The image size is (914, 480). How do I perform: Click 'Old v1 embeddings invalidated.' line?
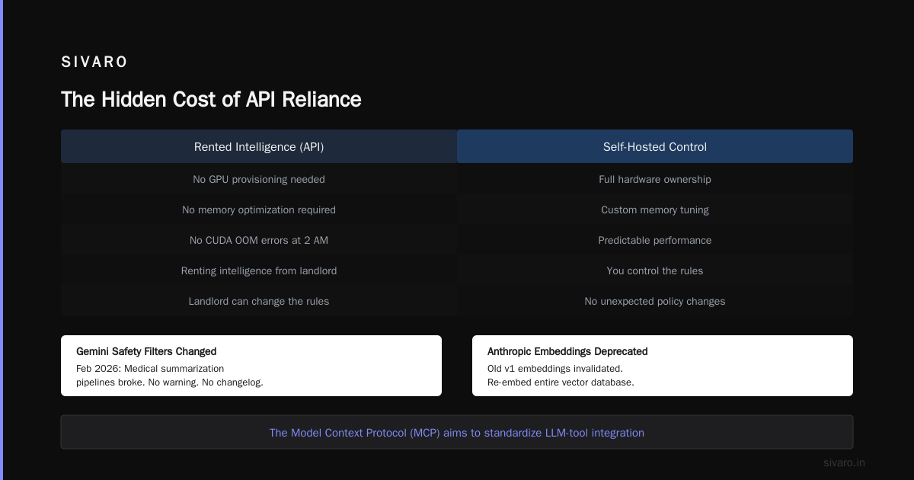555,368
